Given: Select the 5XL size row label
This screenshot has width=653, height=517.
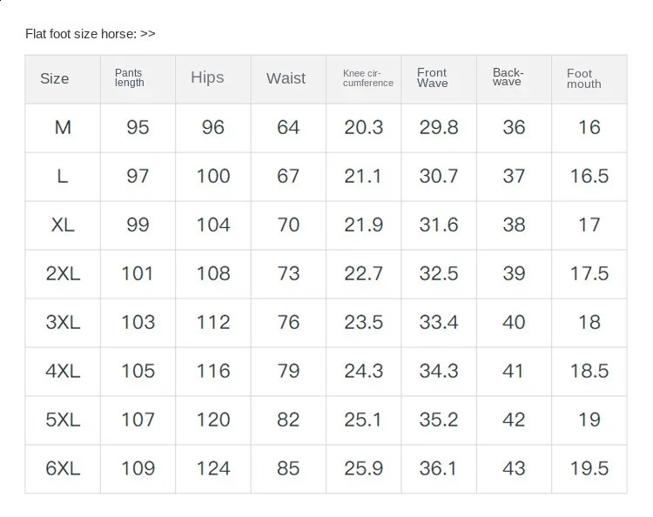Looking at the screenshot, I should point(63,420).
